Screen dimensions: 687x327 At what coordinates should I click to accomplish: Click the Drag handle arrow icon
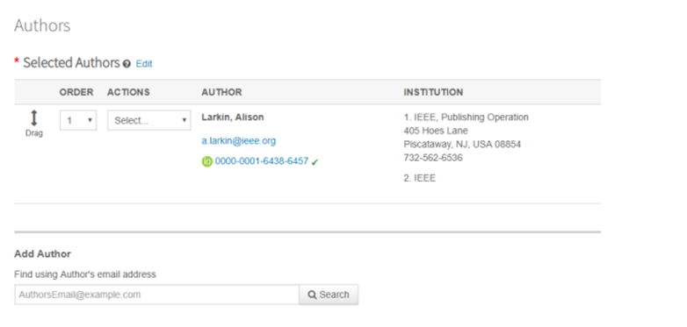(x=33, y=118)
